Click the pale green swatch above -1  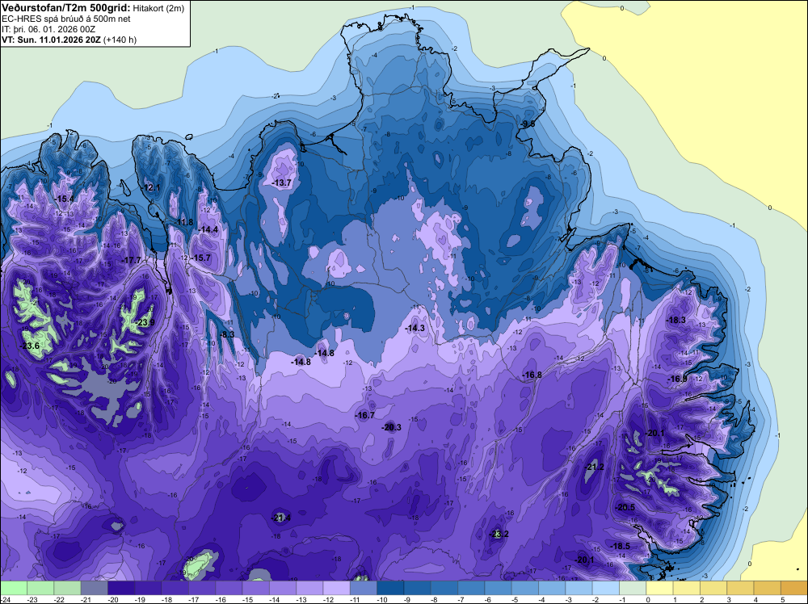click(633, 588)
